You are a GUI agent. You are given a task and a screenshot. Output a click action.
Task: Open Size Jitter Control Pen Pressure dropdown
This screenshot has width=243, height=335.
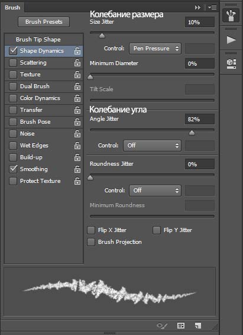click(x=155, y=49)
